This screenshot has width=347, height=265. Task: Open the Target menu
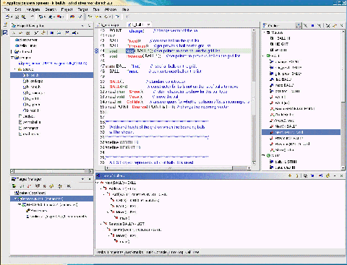click(x=82, y=9)
